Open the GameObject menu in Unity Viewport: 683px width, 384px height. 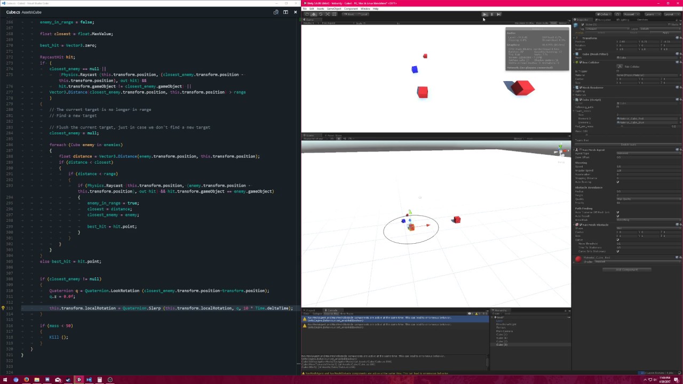[335, 9]
